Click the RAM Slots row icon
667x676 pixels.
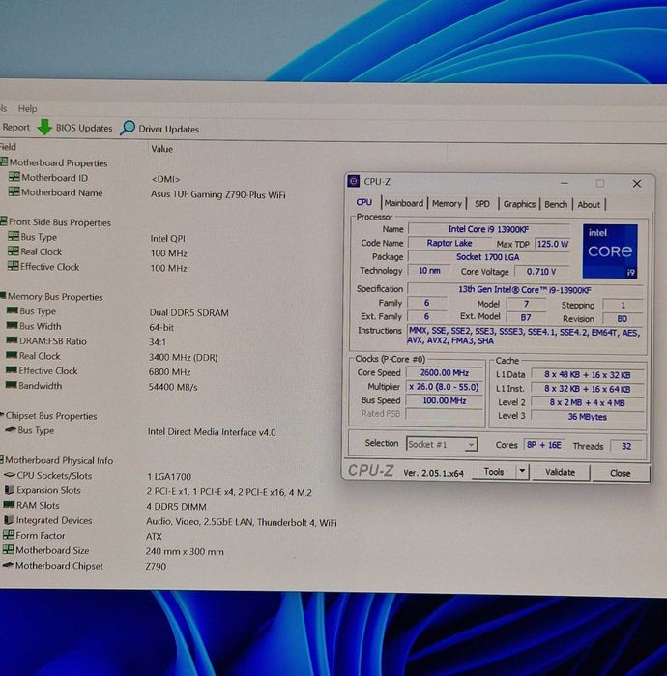click(9, 505)
